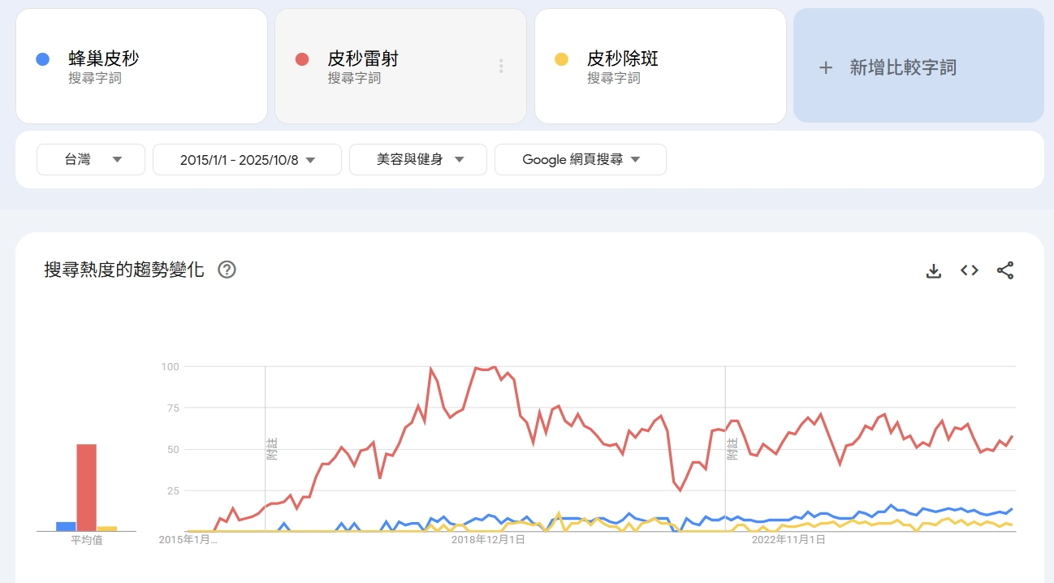Image resolution: width=1054 pixels, height=583 pixels.
Task: Download the trends chart data as CSV
Action: [934, 270]
